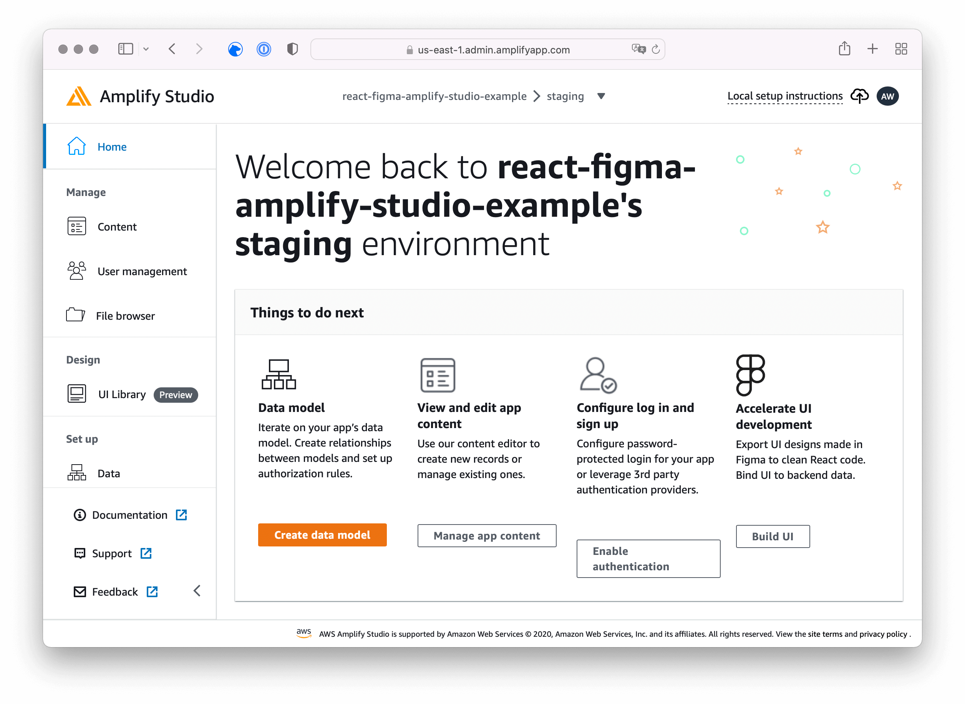Click the Manage app content button

487,536
